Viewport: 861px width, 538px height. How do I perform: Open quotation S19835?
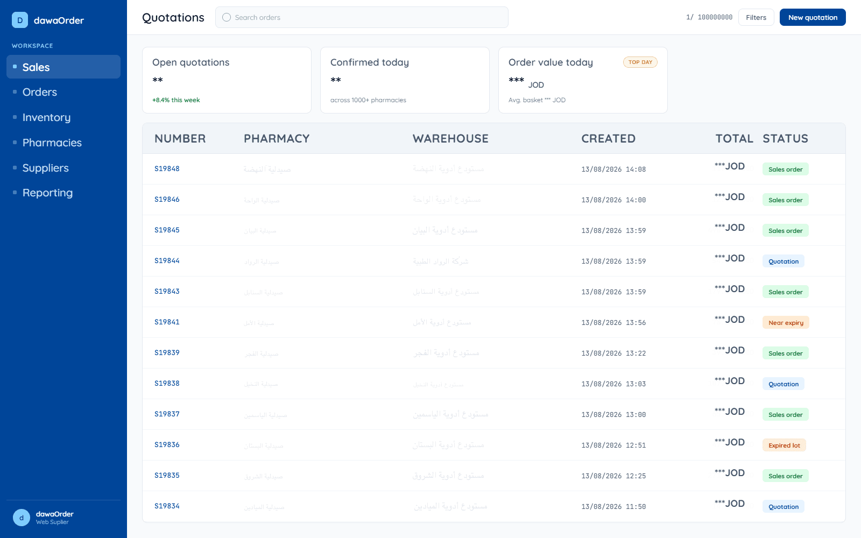click(x=167, y=476)
